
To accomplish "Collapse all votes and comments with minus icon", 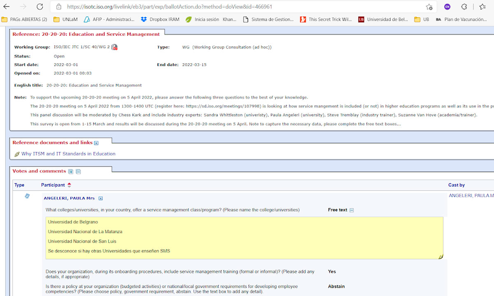I will click(x=78, y=171).
